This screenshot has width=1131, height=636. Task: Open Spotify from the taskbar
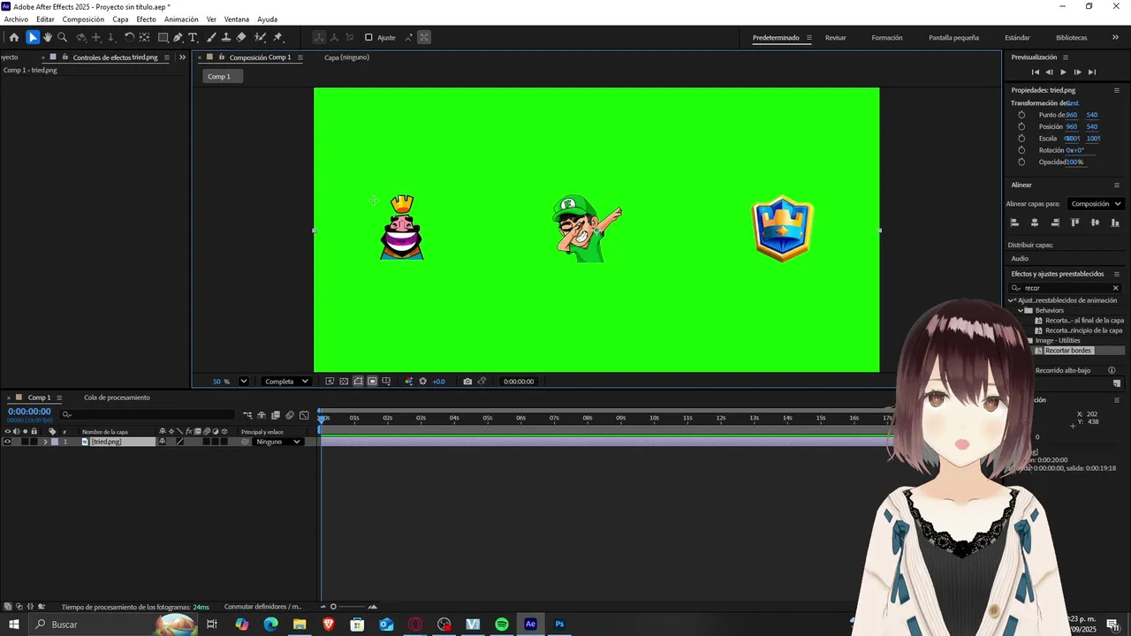[502, 625]
